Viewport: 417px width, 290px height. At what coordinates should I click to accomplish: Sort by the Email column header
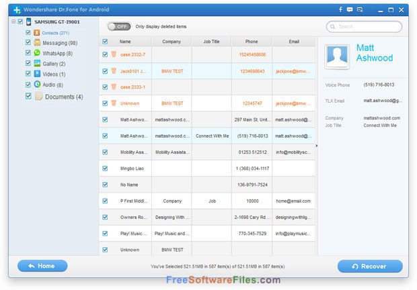point(294,42)
